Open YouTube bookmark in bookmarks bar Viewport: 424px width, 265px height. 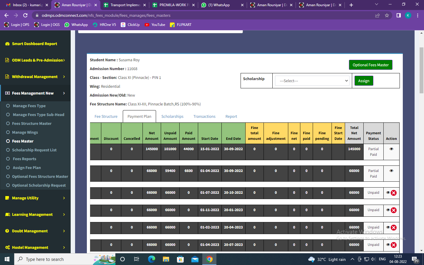(155, 25)
